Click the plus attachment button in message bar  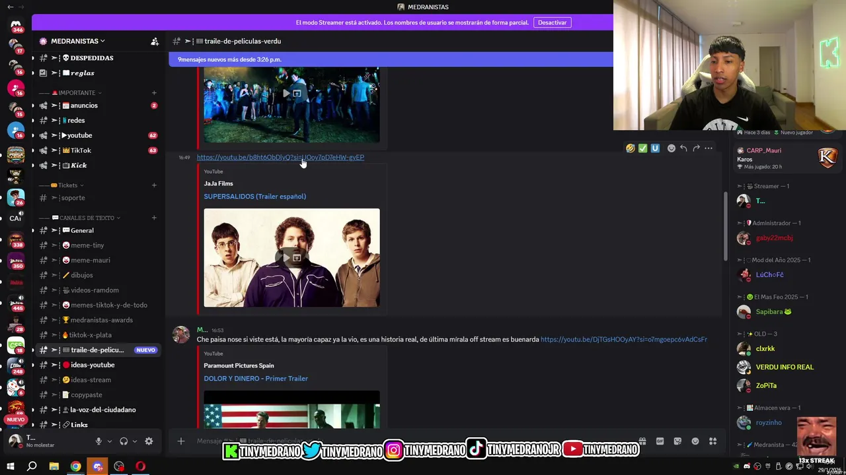(181, 441)
